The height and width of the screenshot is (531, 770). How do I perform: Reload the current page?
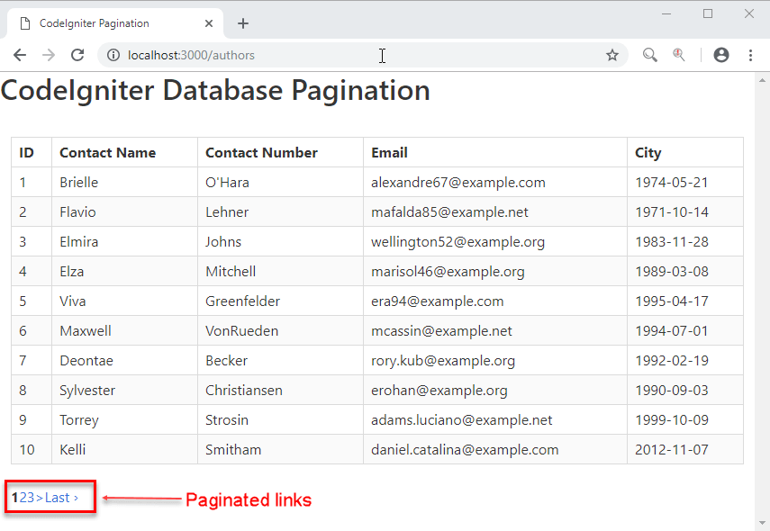[77, 56]
